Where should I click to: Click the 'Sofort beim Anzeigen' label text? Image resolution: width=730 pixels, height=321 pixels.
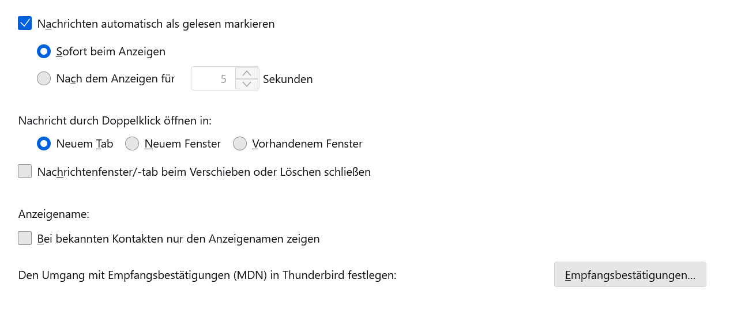(x=111, y=52)
